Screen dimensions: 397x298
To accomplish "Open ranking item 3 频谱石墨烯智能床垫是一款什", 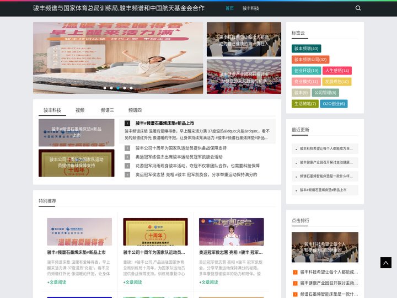I will click(329, 294).
